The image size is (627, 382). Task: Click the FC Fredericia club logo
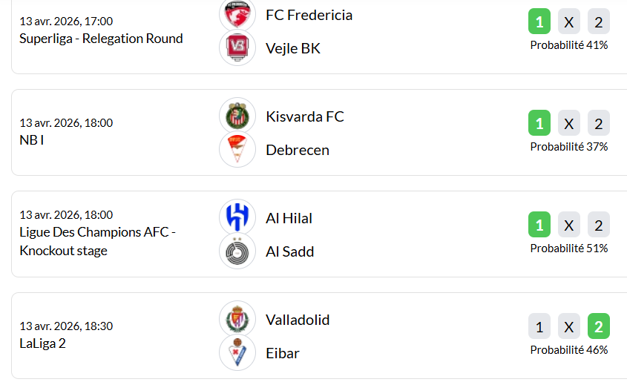tap(237, 15)
